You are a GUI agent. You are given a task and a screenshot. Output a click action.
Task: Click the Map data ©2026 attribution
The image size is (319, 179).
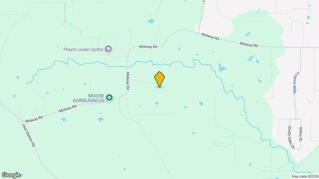tap(305, 177)
